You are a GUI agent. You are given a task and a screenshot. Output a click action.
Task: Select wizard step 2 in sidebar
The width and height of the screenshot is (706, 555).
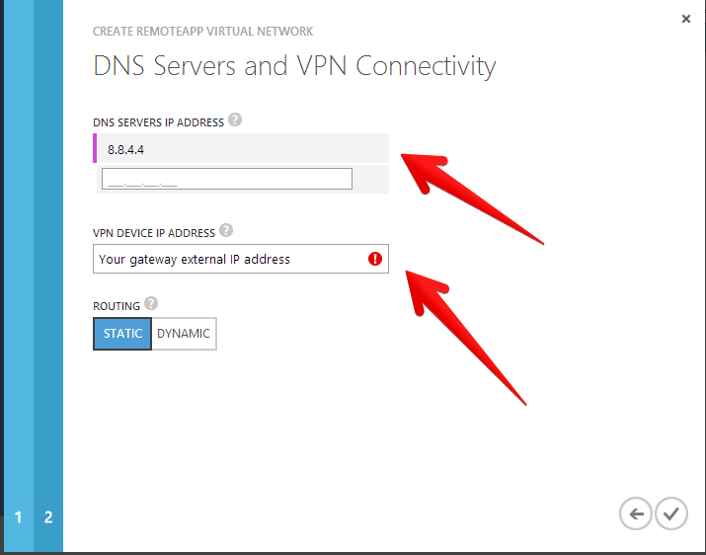[48, 516]
